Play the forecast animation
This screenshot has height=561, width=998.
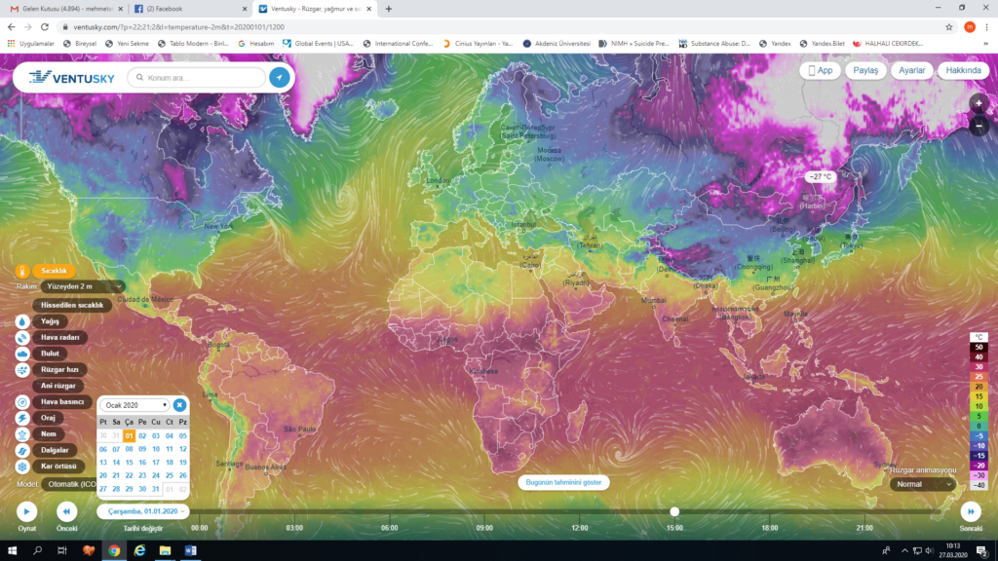click(x=26, y=511)
